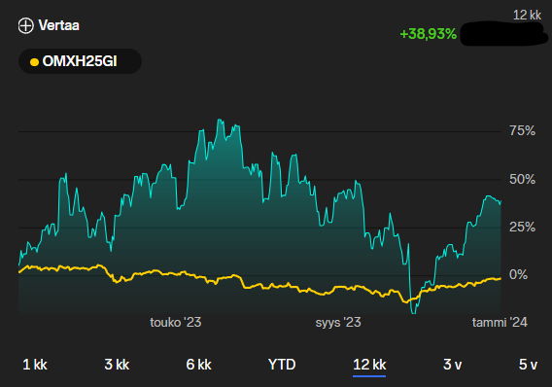This screenshot has height=387, width=552.
Task: Click the +38,93% return figure
Action: click(x=428, y=34)
